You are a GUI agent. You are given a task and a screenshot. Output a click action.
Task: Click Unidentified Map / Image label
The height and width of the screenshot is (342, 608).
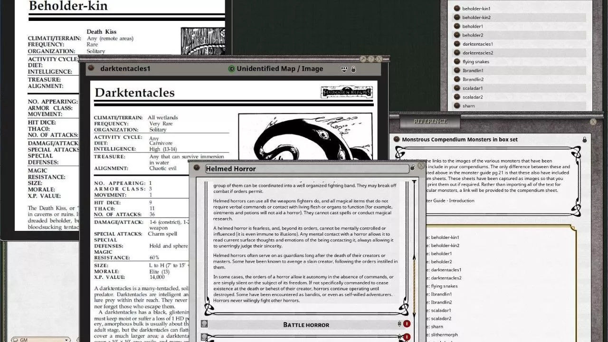coord(280,69)
